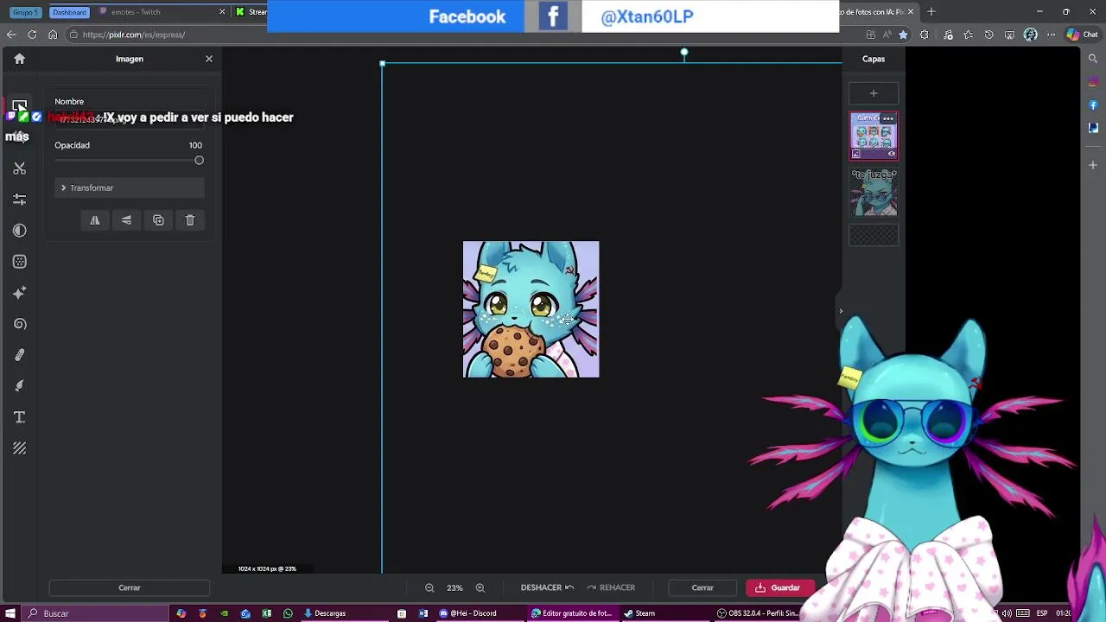Screen dimensions: 1106x622
Task: Zoom in on the canvas
Action: [x=480, y=587]
